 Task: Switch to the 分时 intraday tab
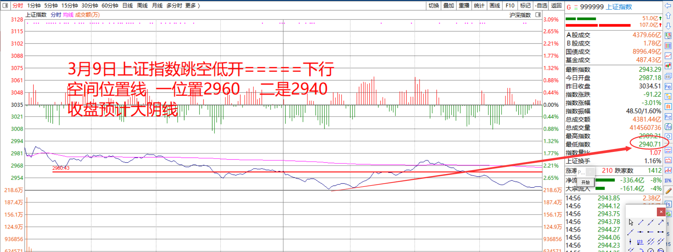pyautogui.click(x=18, y=6)
